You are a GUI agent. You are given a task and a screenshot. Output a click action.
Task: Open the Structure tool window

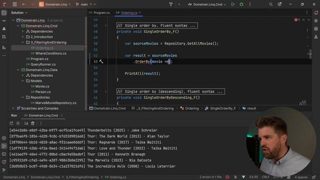(x=4, y=47)
